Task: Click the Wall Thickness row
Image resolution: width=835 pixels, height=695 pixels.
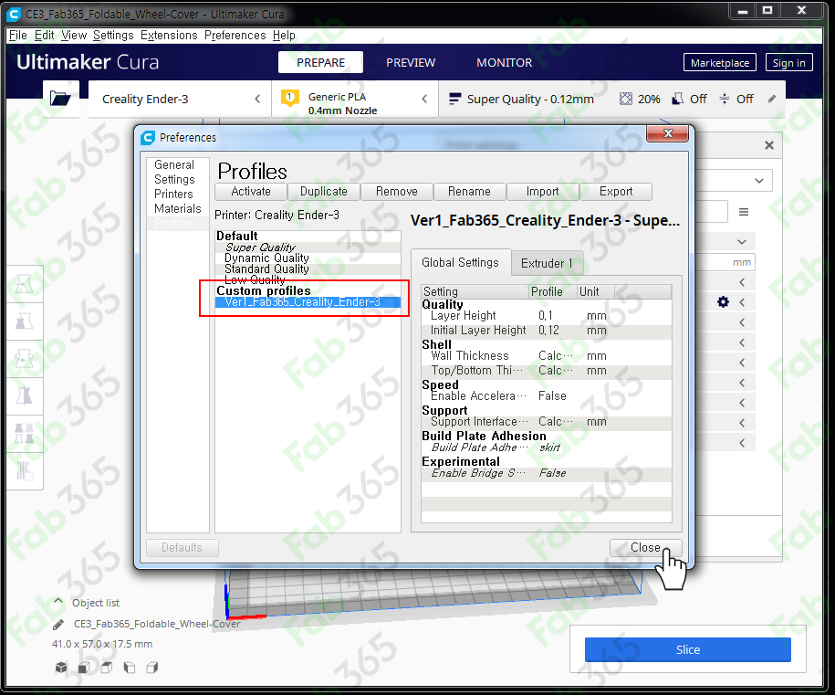Action: (x=547, y=355)
